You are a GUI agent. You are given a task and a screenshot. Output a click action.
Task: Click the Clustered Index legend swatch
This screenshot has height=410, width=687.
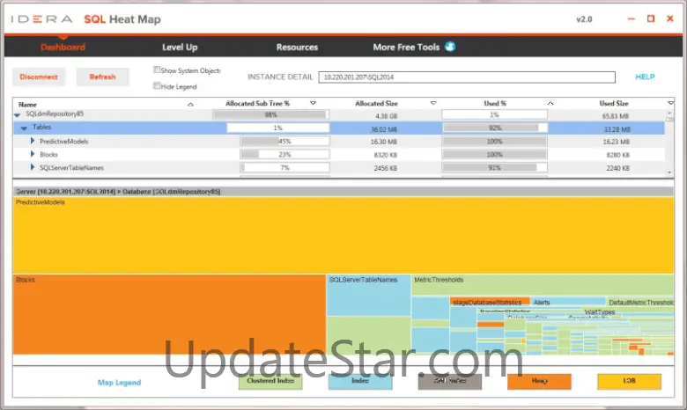[x=270, y=382]
